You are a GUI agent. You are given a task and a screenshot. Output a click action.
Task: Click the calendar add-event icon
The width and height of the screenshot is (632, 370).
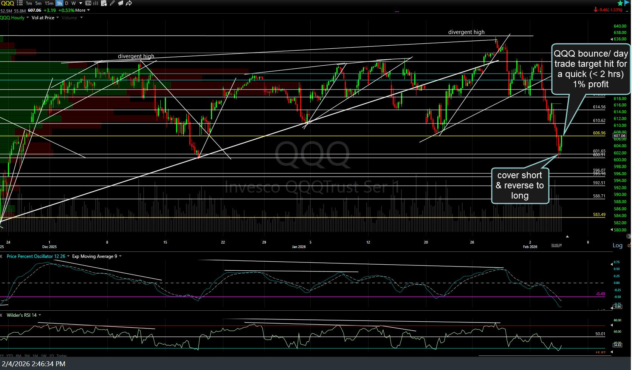pyautogui.click(x=104, y=3)
